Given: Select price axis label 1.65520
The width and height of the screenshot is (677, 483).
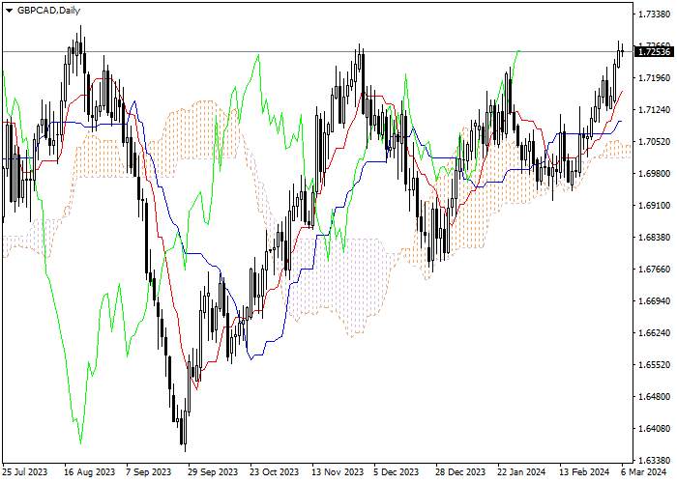Looking at the screenshot, I should click(655, 365).
